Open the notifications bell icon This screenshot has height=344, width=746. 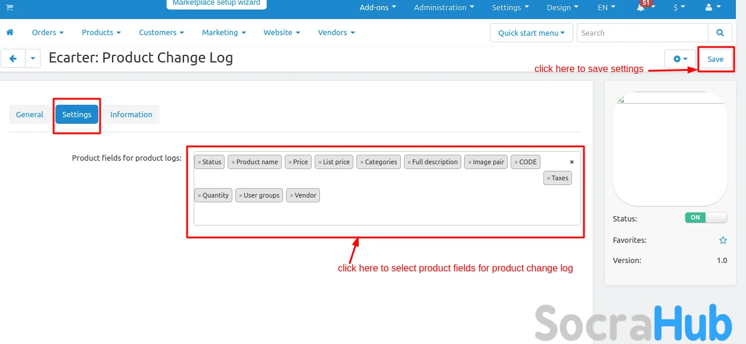[x=641, y=7]
